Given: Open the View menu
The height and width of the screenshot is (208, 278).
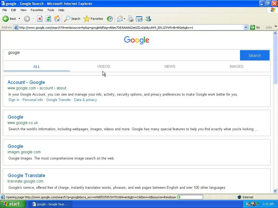Looking at the screenshot, I should pyautogui.click(x=23, y=10).
